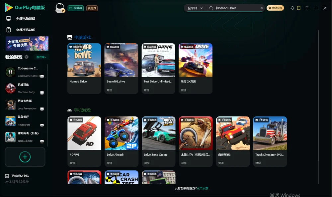This screenshot has height=197, width=332.
Task: Select Restaurats game in my games list
Action: point(25,121)
